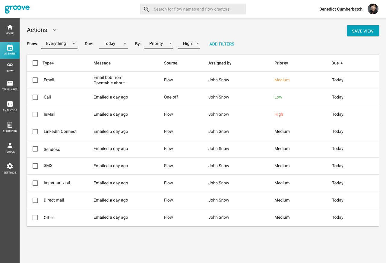Click the Sendoso type cell
Image resolution: width=386 pixels, height=263 pixels.
click(x=52, y=149)
